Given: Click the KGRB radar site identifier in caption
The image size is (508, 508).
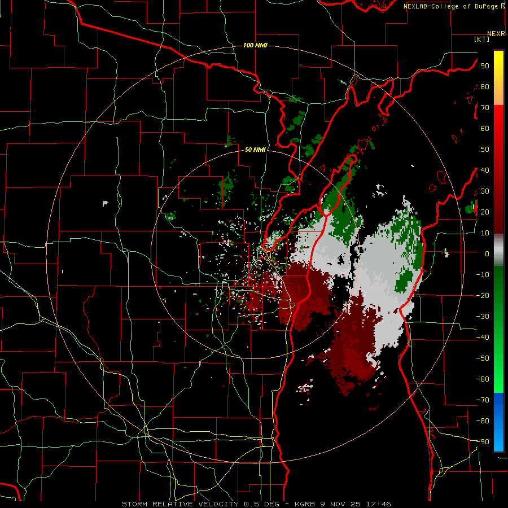Looking at the screenshot, I should [305, 504].
